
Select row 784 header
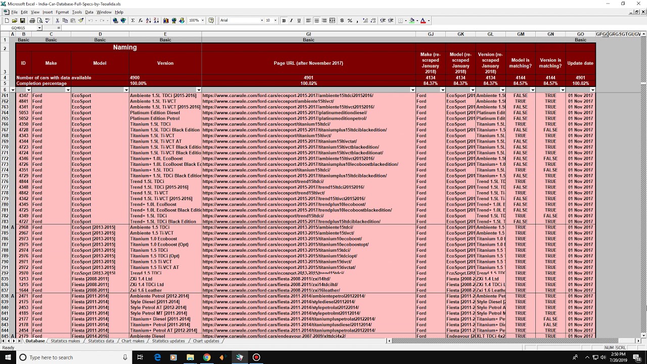(x=5, y=227)
